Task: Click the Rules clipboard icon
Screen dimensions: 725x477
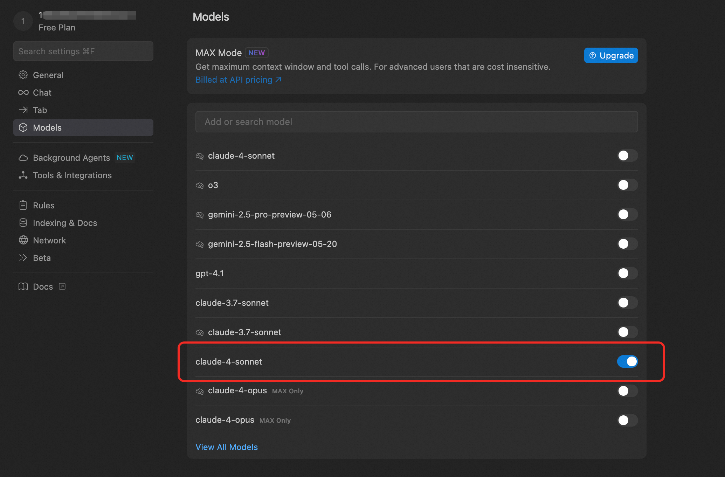Action: point(23,205)
